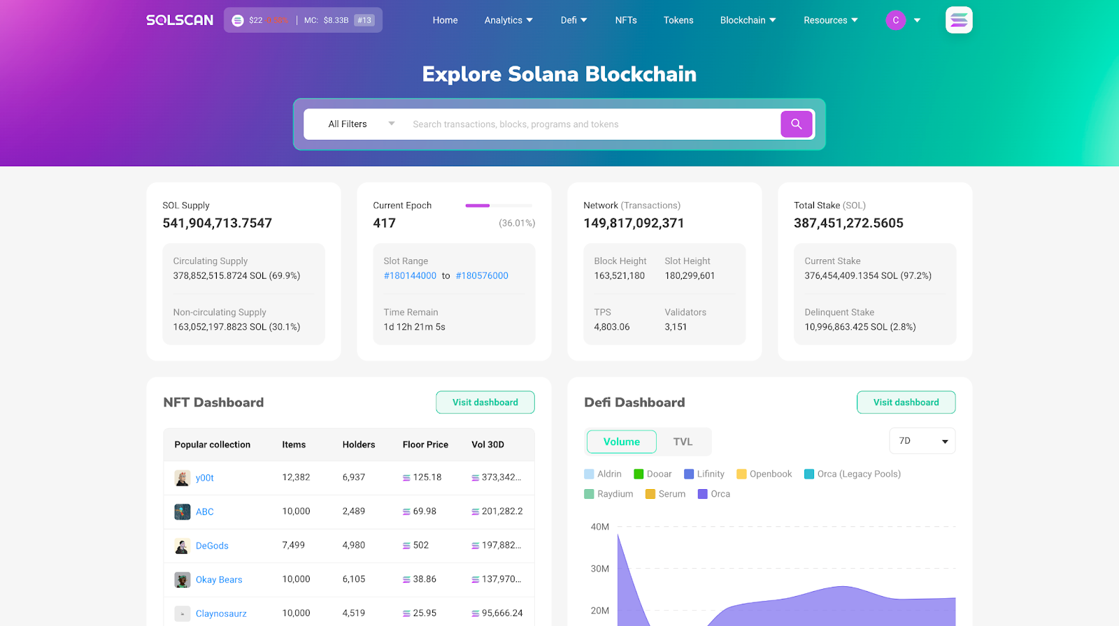Open the Okay Bears collection link
The image size is (1119, 626).
[219, 580]
